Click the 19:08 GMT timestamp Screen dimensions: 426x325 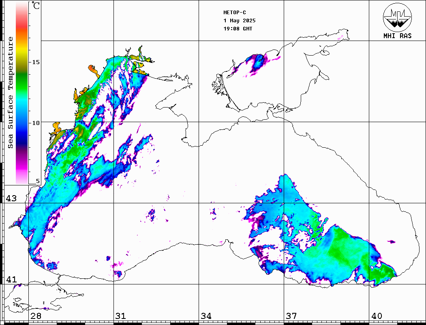click(238, 29)
